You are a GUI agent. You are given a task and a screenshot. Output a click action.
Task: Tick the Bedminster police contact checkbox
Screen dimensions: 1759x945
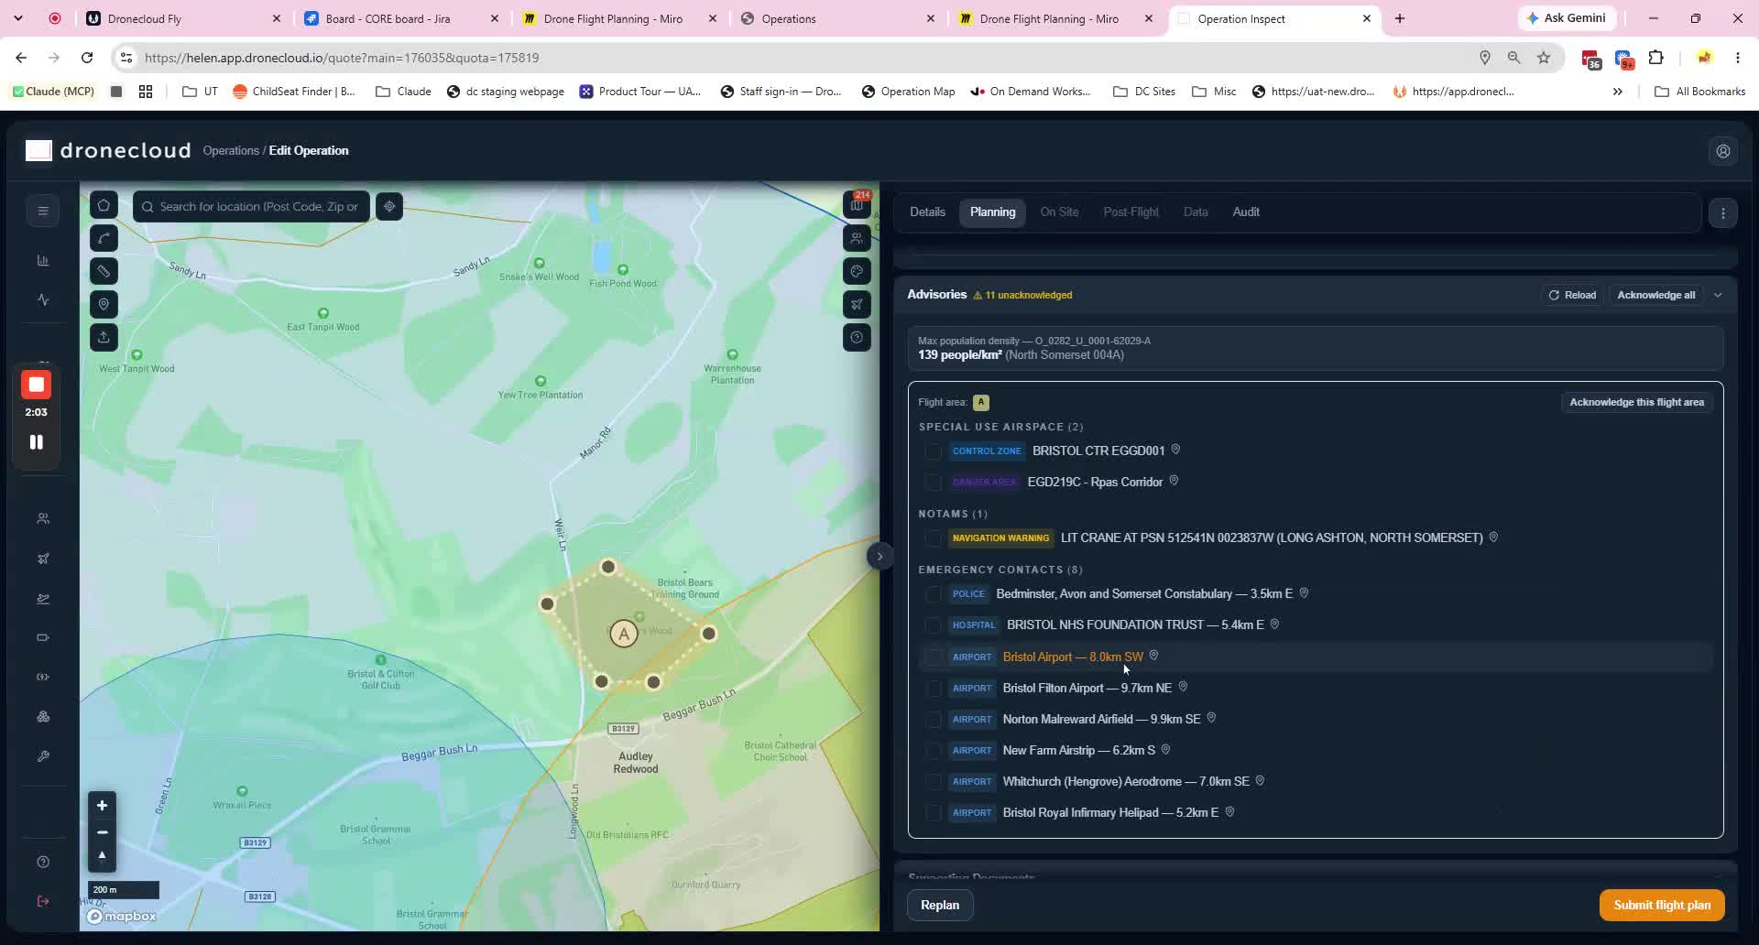[x=933, y=594]
